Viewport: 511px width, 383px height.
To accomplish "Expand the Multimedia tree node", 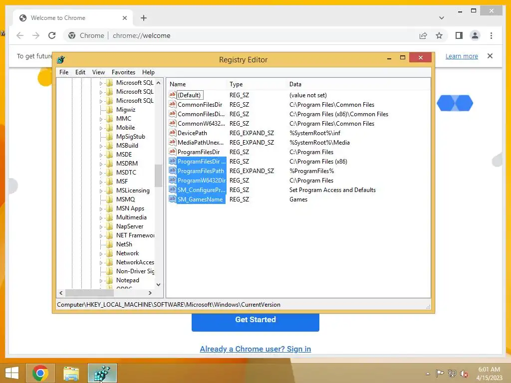I will (x=101, y=218).
